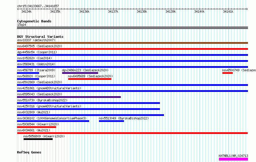Open nsv568920 (Cooper2011) label
The width and height of the screenshot is (256, 162).
(x=36, y=76)
